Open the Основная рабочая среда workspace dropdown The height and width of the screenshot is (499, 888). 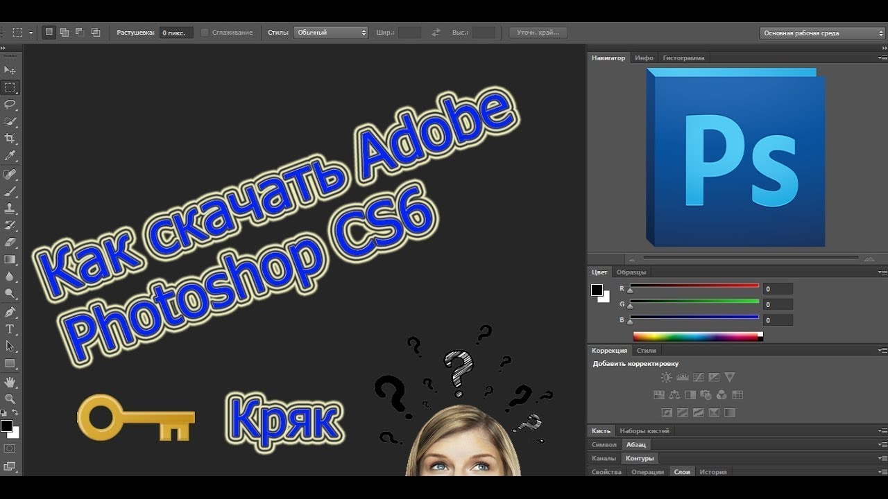(x=822, y=33)
